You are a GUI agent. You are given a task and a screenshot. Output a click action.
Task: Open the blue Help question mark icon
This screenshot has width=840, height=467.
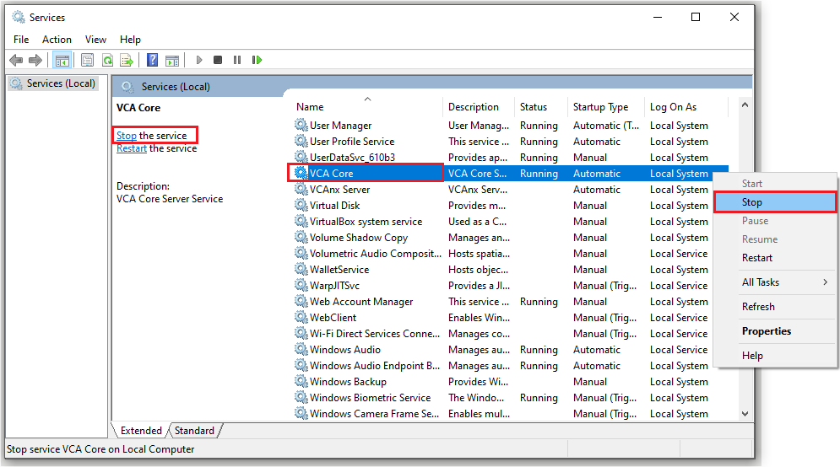click(152, 60)
